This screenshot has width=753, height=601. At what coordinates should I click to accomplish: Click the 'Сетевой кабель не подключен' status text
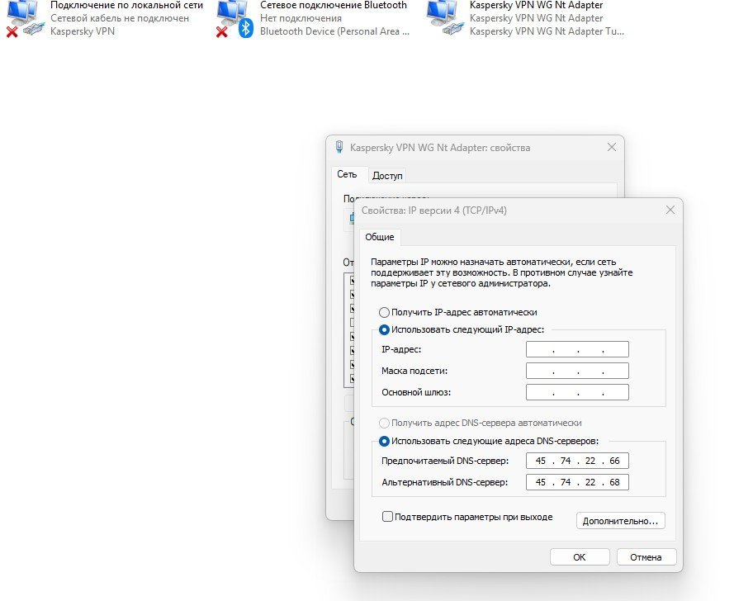(x=120, y=18)
